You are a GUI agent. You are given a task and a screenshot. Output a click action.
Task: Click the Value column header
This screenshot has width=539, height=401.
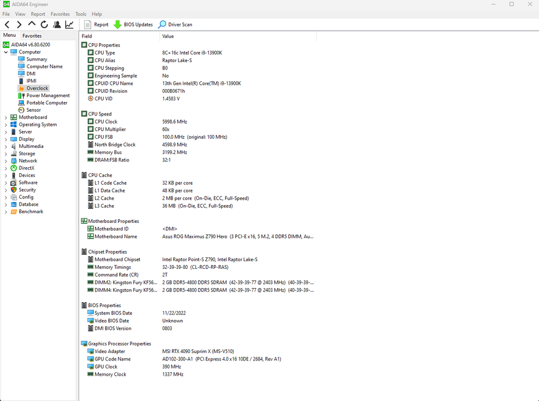pos(238,36)
